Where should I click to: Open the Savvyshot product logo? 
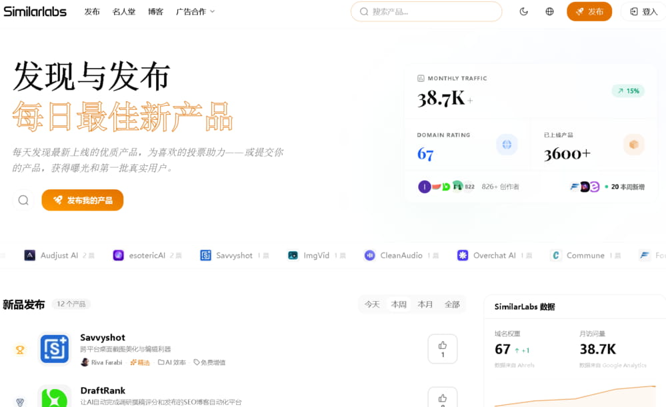[x=55, y=349]
